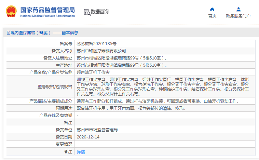Click the national emblem logo

click(11, 11)
